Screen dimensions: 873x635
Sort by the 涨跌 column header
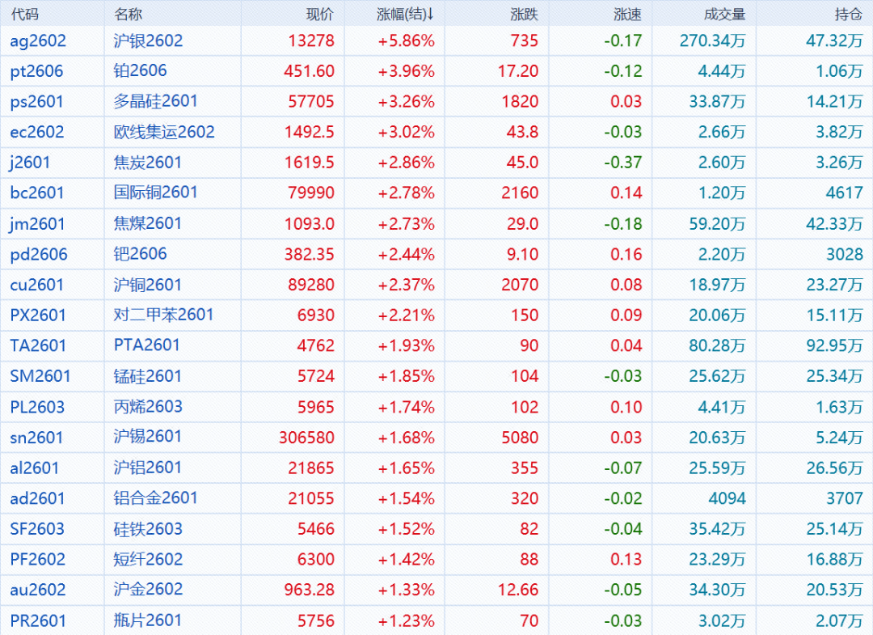pyautogui.click(x=525, y=14)
